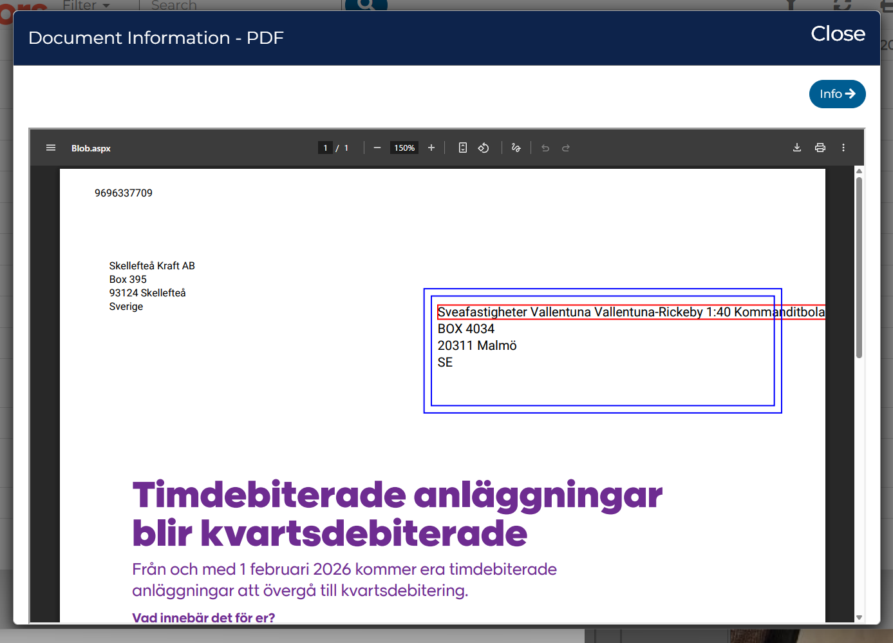Close the Document Information dialog
Viewport: 893px width, 643px height.
click(x=838, y=34)
